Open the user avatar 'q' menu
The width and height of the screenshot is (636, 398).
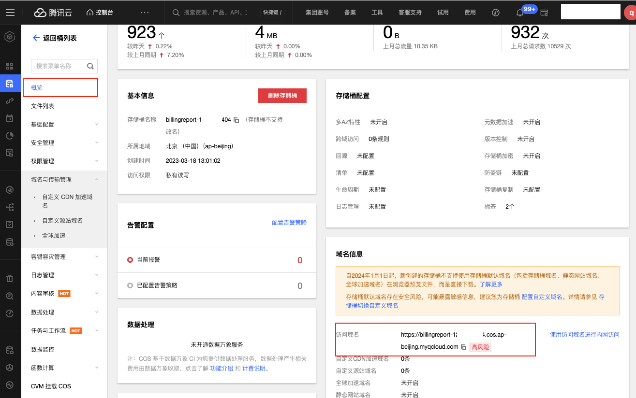tap(630, 13)
